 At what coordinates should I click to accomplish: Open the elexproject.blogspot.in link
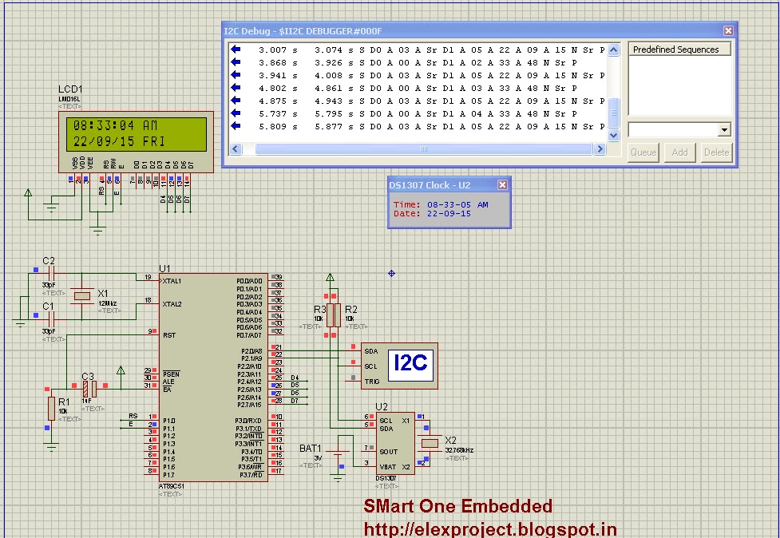pos(489,529)
